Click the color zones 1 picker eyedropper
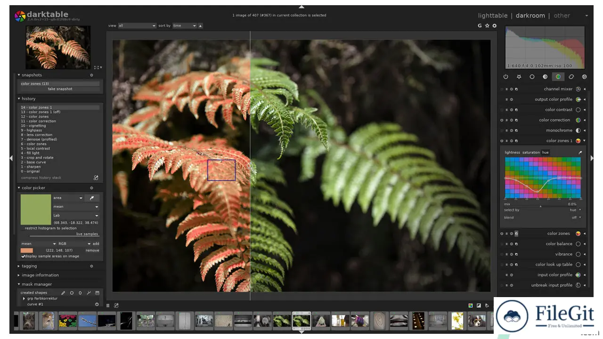 [580, 153]
